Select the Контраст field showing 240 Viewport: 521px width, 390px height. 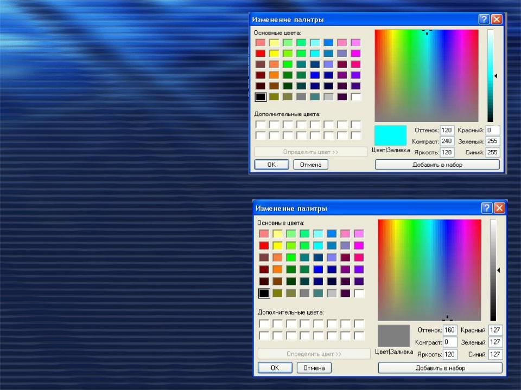click(447, 141)
